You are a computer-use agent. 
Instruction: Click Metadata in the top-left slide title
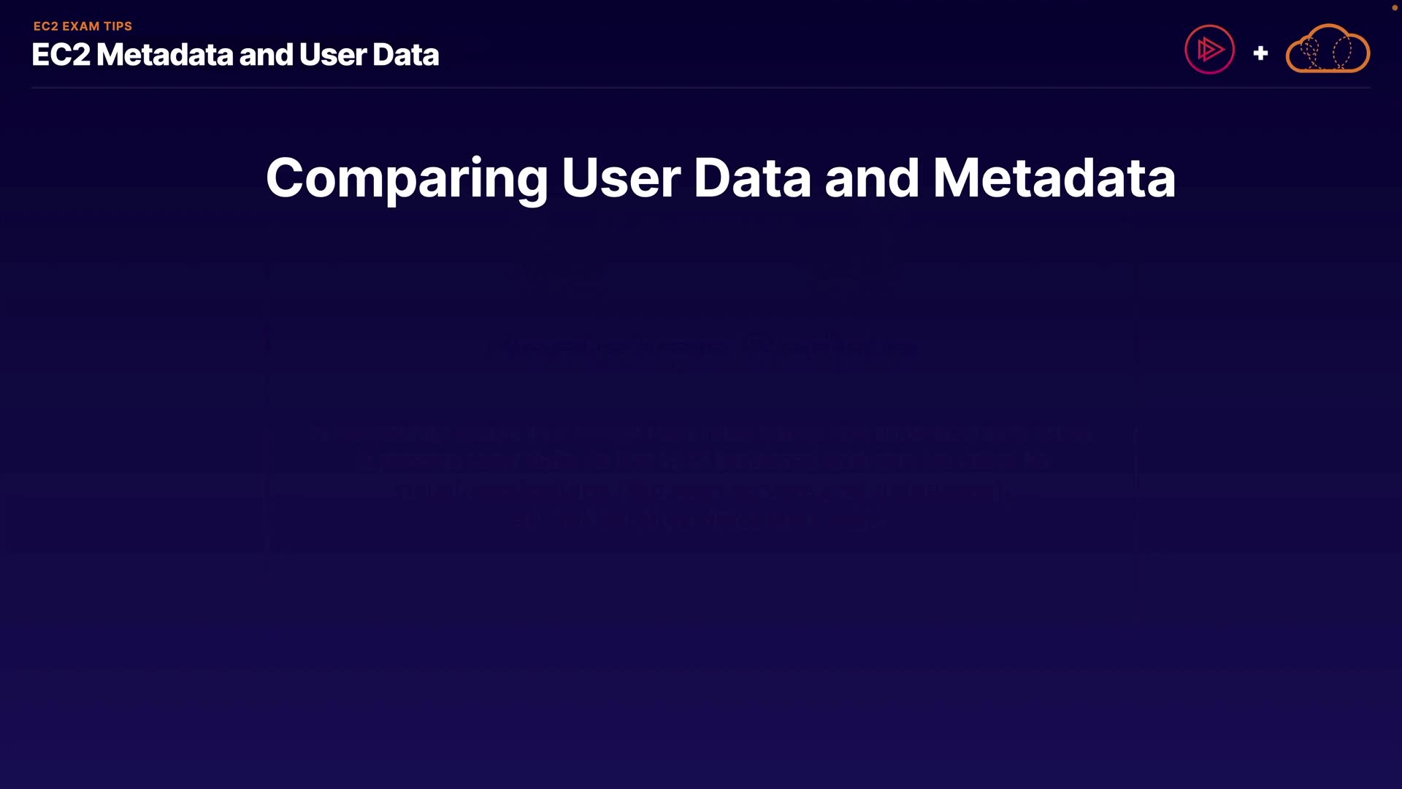pyautogui.click(x=164, y=55)
